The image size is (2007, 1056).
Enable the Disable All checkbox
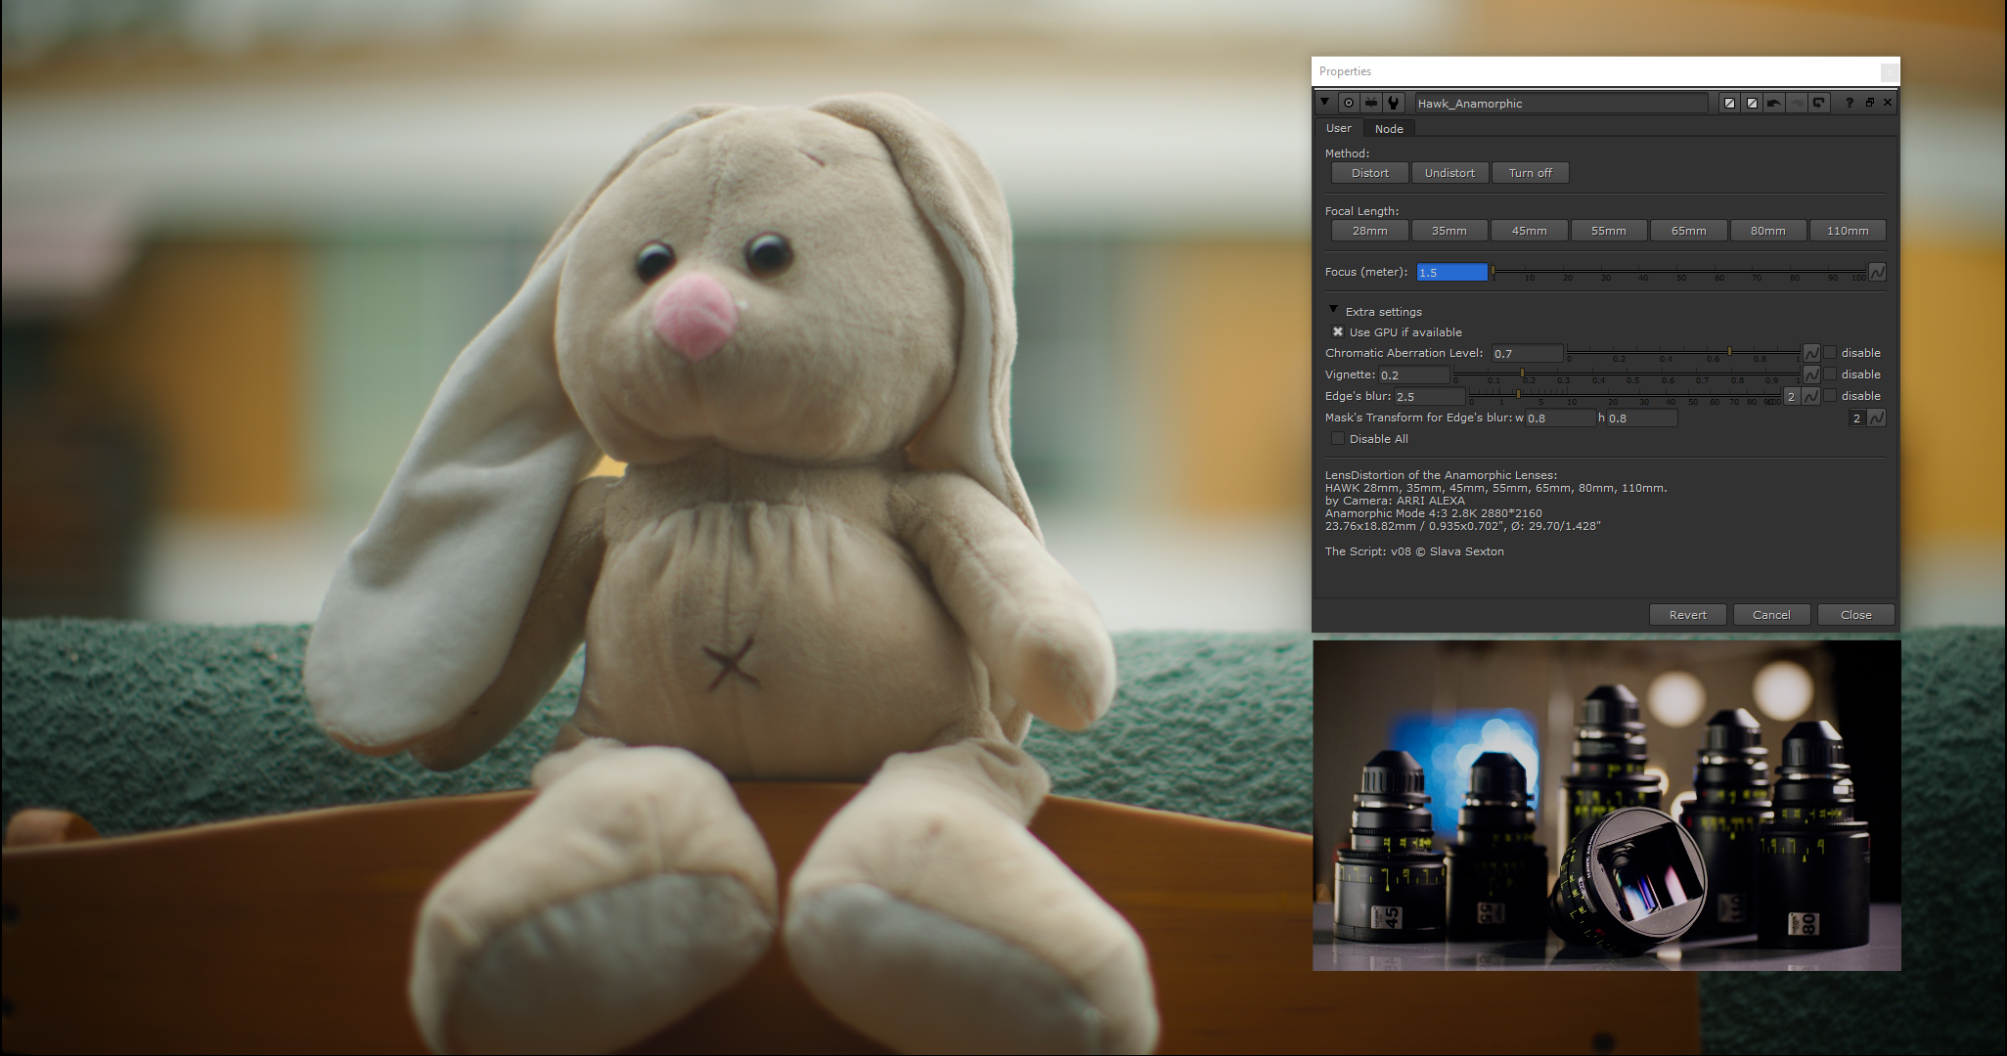coord(1338,439)
